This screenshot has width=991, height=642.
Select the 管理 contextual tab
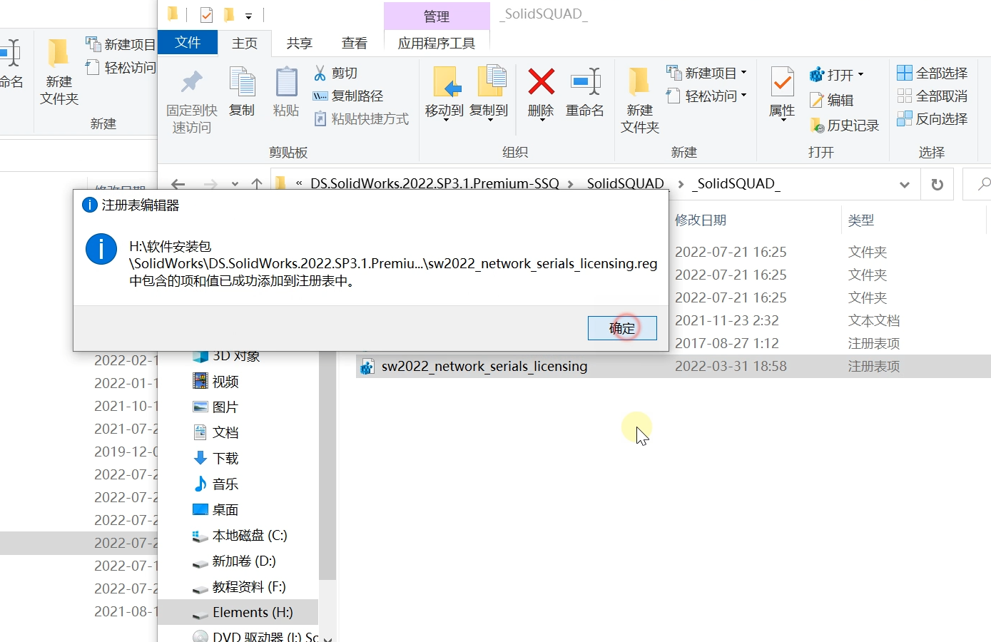(437, 16)
